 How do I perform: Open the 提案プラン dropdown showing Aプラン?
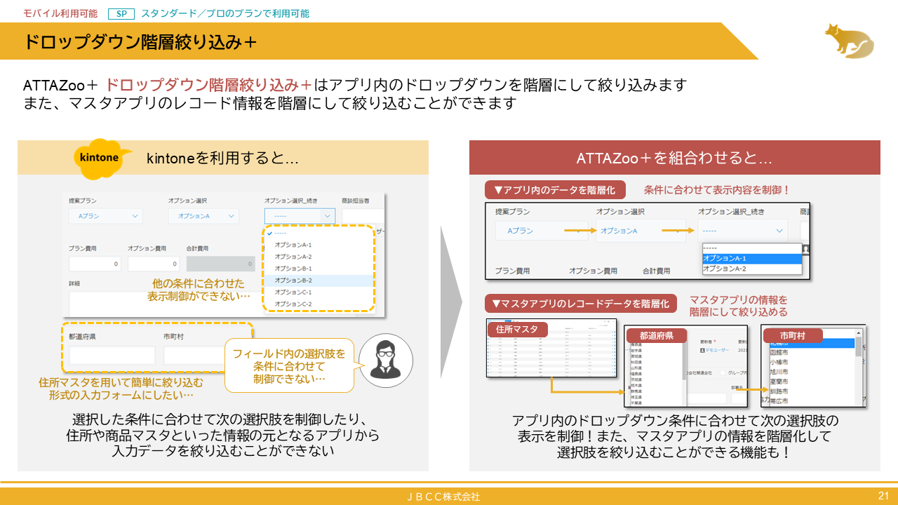click(x=105, y=216)
